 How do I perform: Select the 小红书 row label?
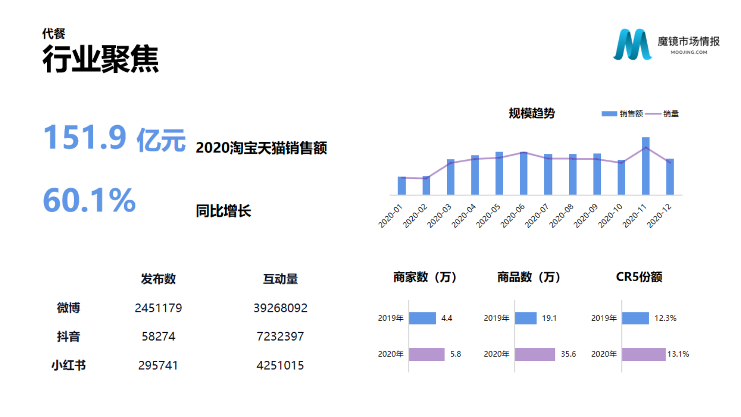(x=68, y=365)
